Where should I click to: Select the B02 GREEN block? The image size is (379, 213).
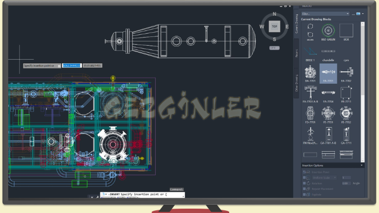pos(328,33)
